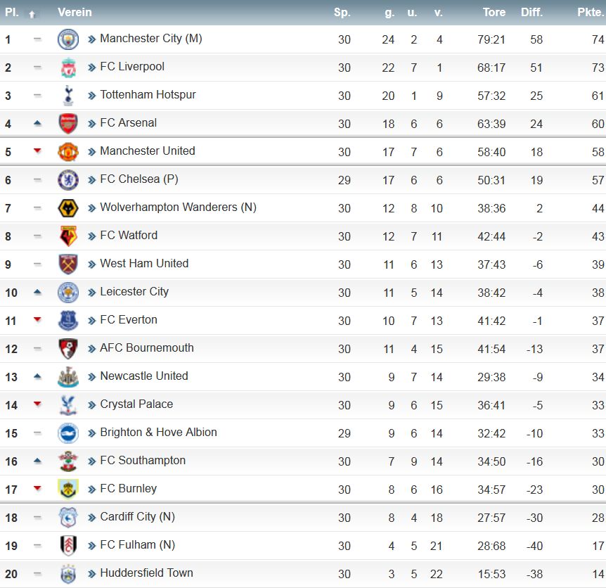Click the Verein column header
Image resolution: width=606 pixels, height=588 pixels.
point(75,12)
